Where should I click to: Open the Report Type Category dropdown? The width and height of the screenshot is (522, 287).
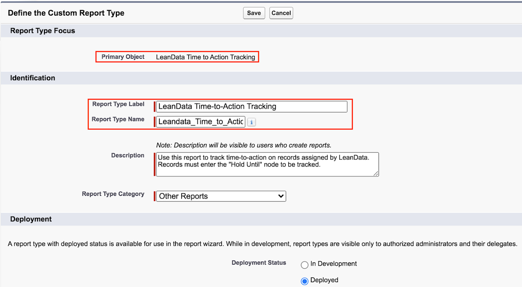(221, 196)
